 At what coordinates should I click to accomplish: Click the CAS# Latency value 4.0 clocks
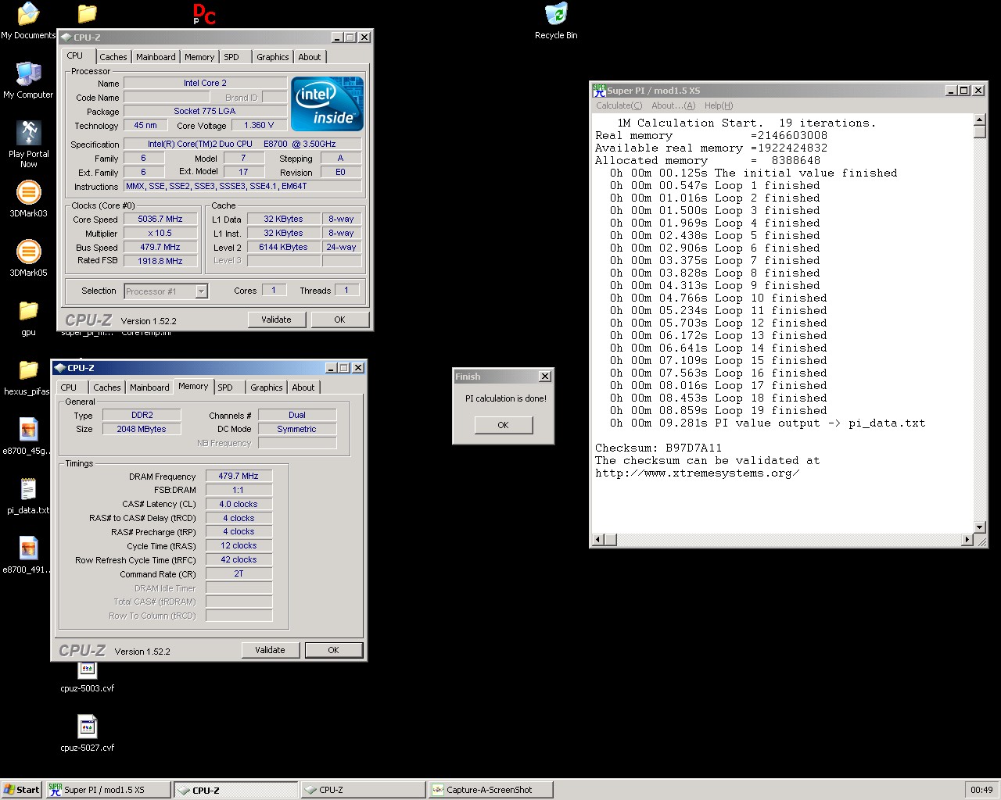[x=239, y=504]
